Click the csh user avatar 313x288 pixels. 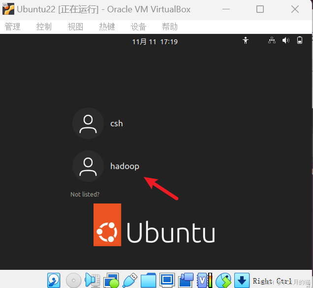click(x=88, y=123)
